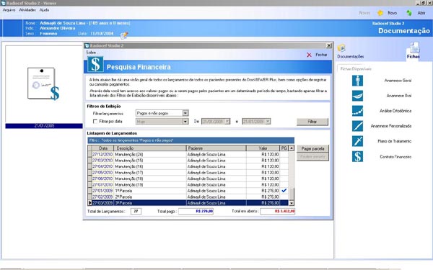Open the Contrato Financeiro dollar icon
The height and width of the screenshot is (270, 433).
(x=357, y=156)
